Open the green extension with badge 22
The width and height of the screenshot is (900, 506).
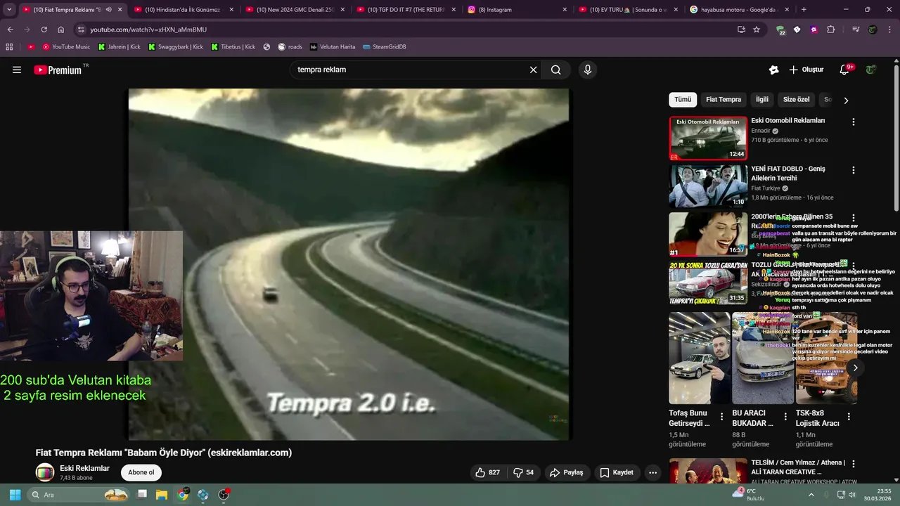tap(780, 30)
